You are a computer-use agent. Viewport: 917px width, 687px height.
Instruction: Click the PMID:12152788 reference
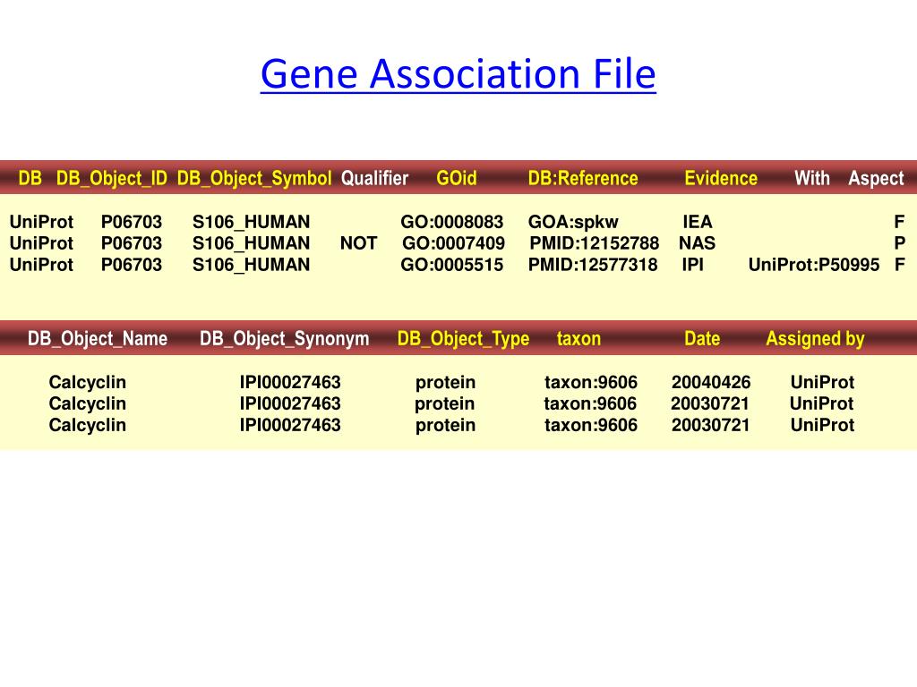coord(595,243)
